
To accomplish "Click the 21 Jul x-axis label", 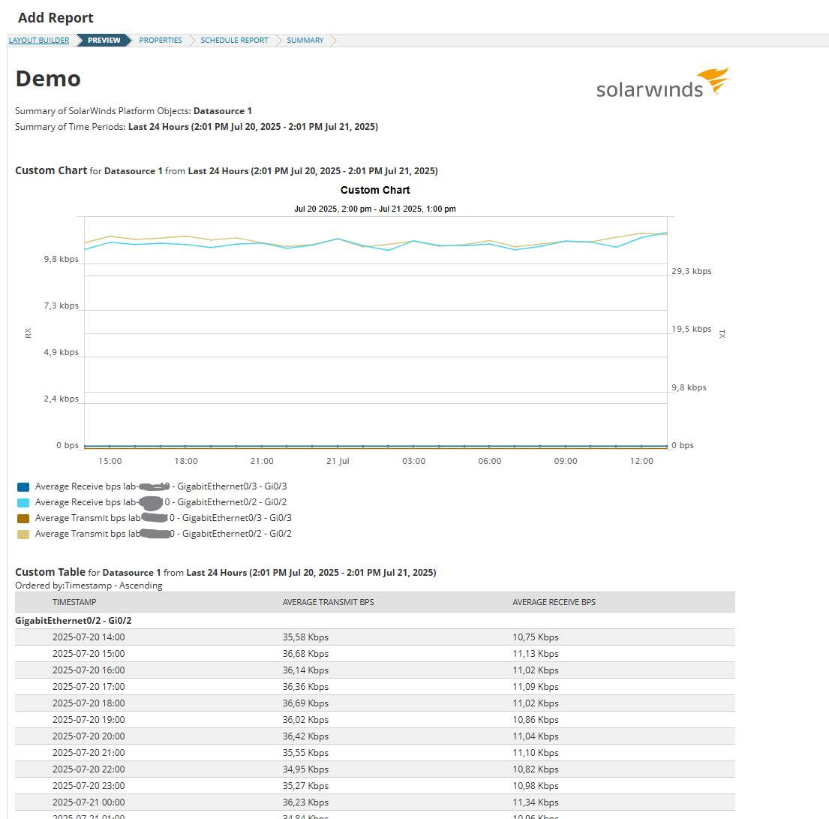I will (338, 461).
